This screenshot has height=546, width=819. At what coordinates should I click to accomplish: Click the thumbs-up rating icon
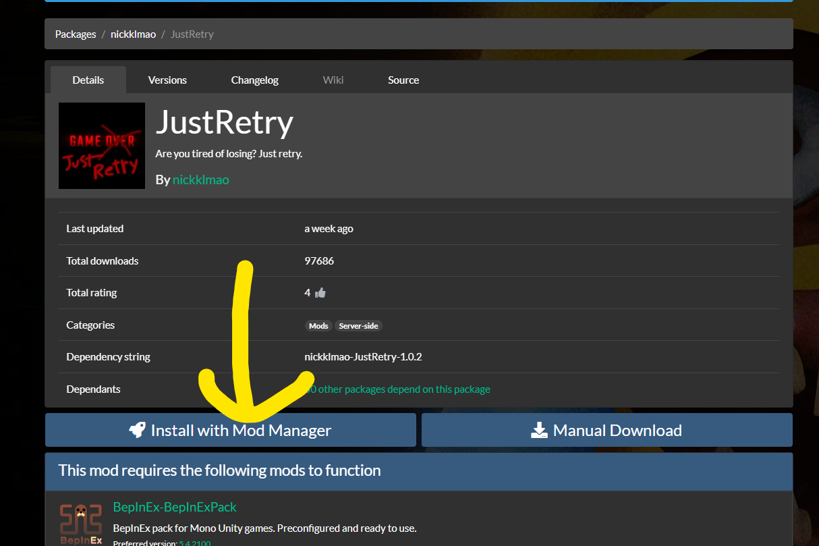click(x=320, y=293)
